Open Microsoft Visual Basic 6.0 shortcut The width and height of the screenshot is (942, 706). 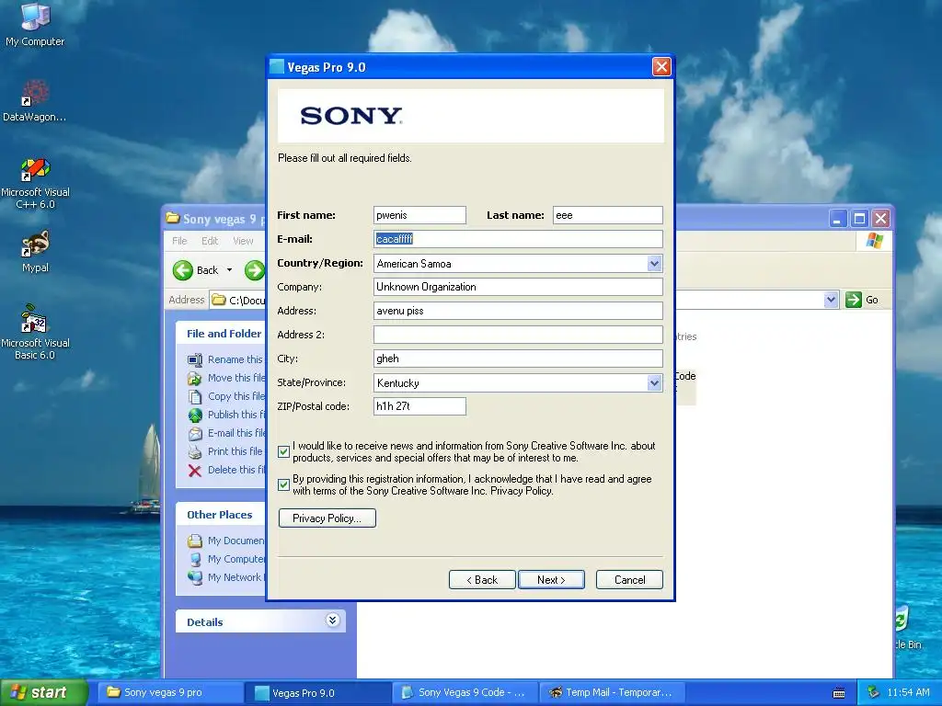(x=35, y=332)
